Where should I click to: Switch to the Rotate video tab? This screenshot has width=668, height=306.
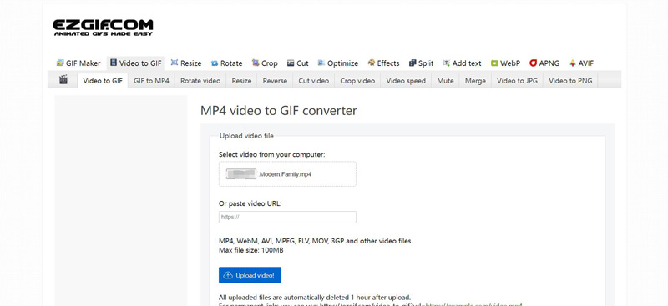point(200,80)
